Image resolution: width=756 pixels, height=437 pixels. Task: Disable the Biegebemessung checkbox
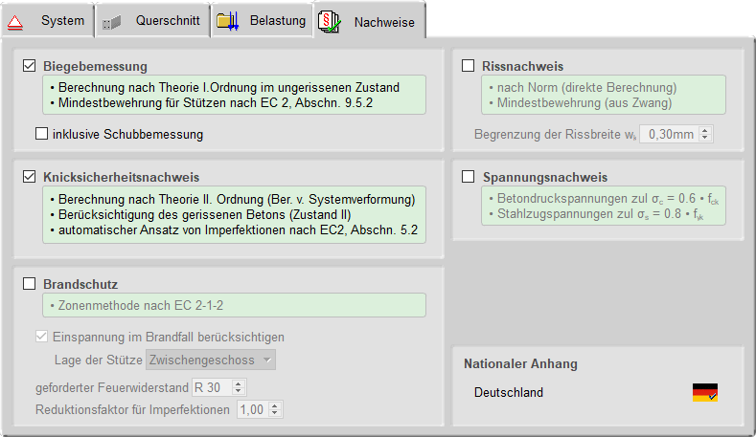tap(29, 67)
